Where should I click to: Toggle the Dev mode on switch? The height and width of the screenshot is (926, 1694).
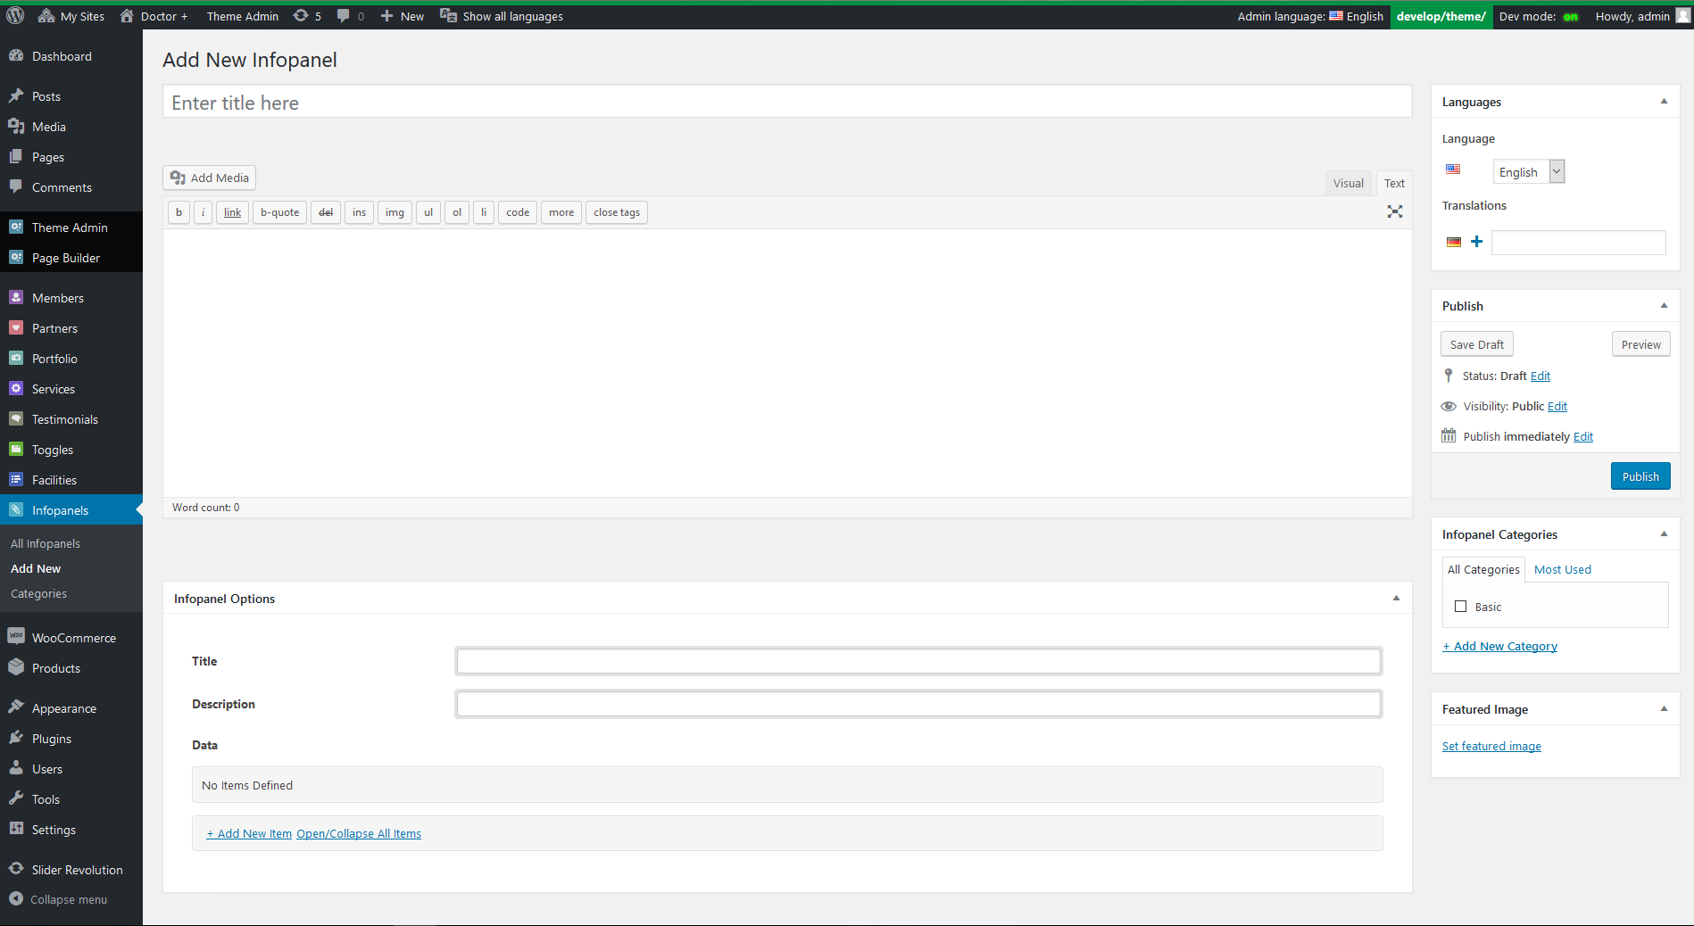pyautogui.click(x=1571, y=17)
